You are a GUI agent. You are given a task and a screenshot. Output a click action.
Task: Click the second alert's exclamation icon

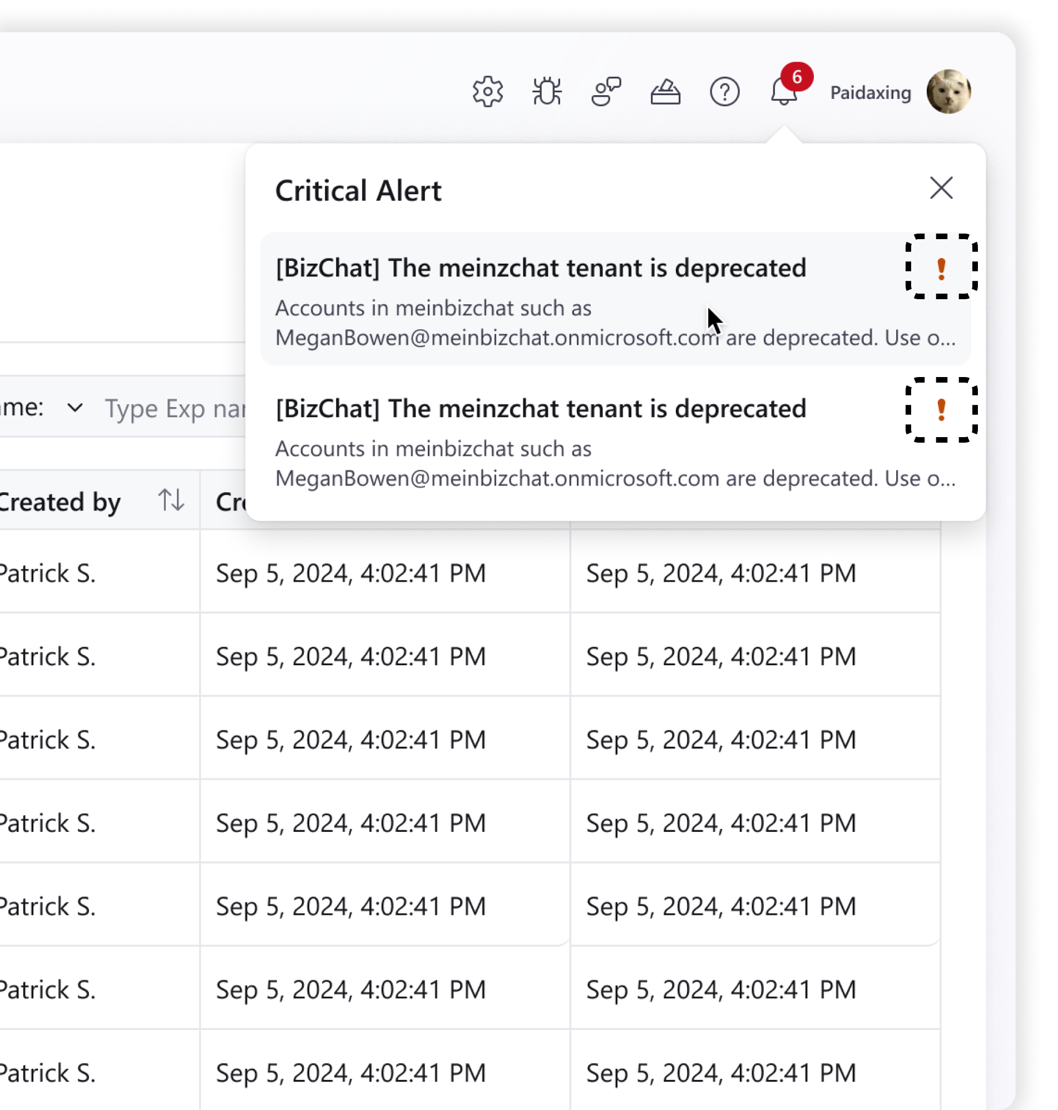[941, 409]
